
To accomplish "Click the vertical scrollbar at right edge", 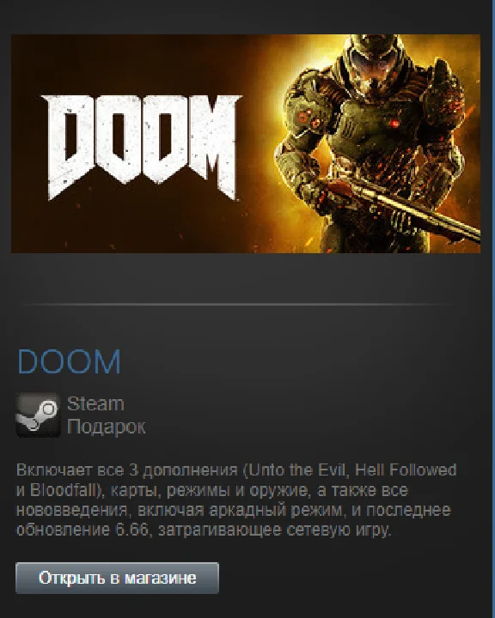I will (492, 309).
